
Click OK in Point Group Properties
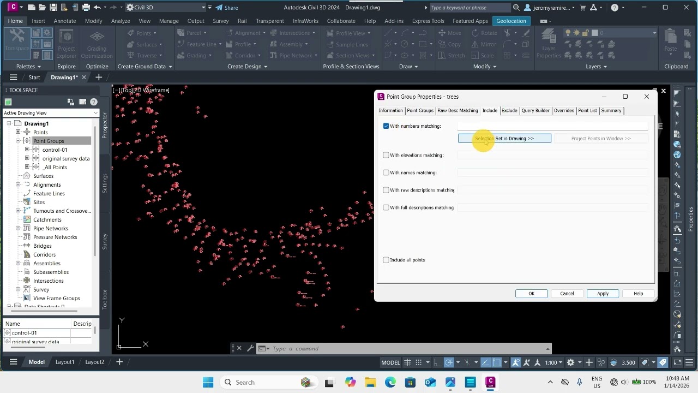click(531, 294)
